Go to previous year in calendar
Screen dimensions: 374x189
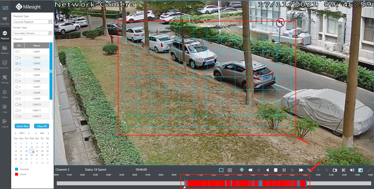16,133
